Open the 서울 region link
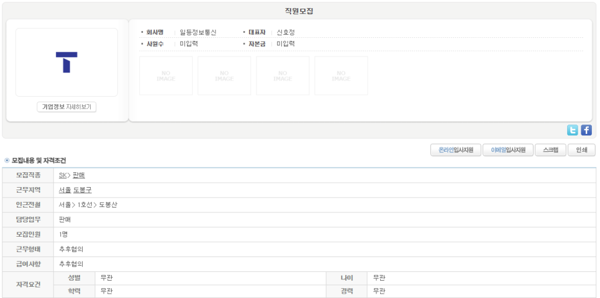The width and height of the screenshot is (600, 298). (x=65, y=190)
